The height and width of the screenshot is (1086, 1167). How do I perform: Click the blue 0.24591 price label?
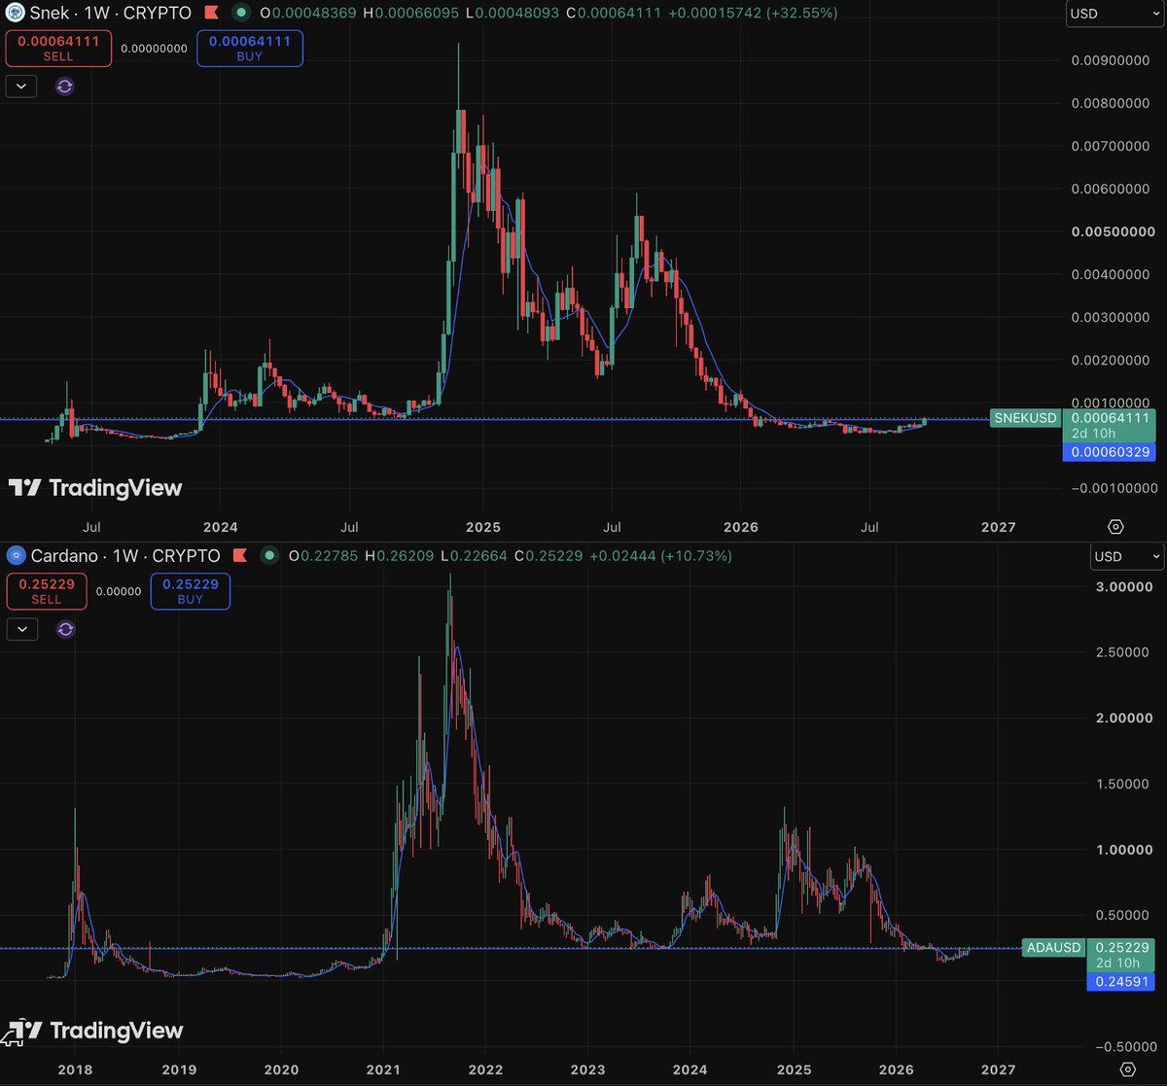(1123, 982)
